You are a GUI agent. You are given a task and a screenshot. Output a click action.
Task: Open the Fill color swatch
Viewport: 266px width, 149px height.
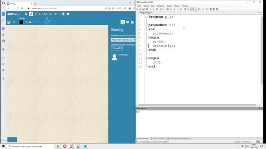point(48,22)
